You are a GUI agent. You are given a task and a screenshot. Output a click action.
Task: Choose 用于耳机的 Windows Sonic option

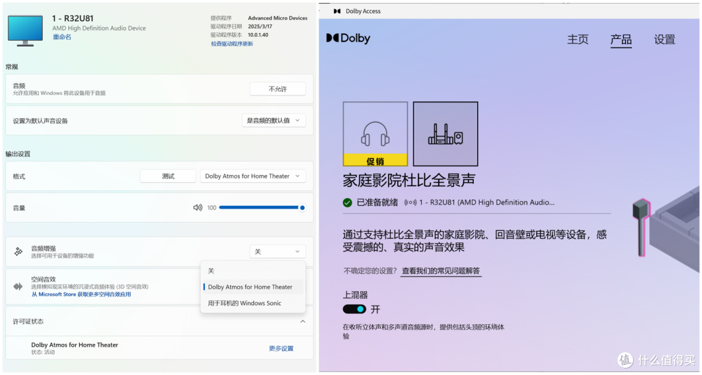[253, 303]
